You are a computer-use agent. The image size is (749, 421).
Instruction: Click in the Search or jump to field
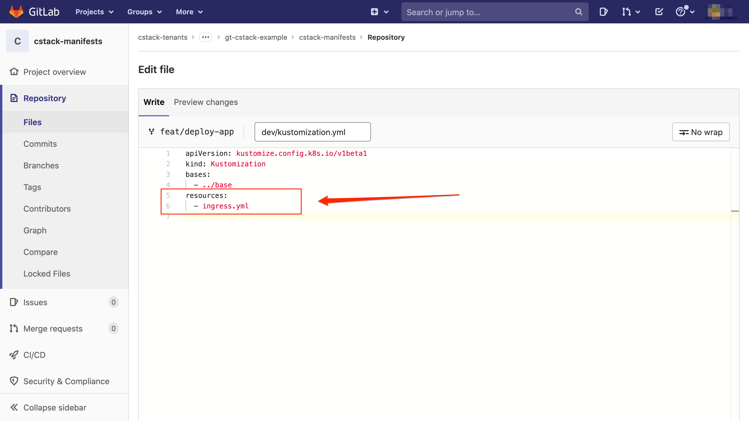pos(494,12)
